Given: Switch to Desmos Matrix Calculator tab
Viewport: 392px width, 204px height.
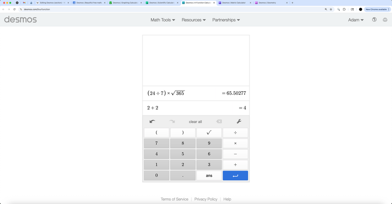Looking at the screenshot, I should (234, 3).
